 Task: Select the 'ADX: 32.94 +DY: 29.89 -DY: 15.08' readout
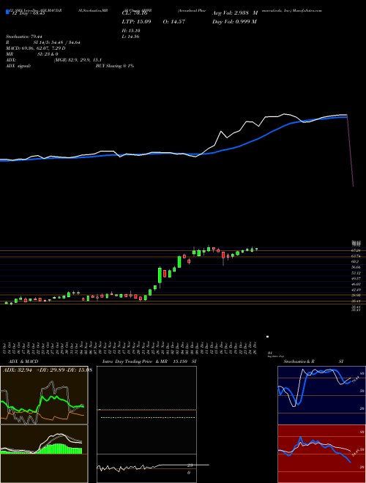pos(48,370)
